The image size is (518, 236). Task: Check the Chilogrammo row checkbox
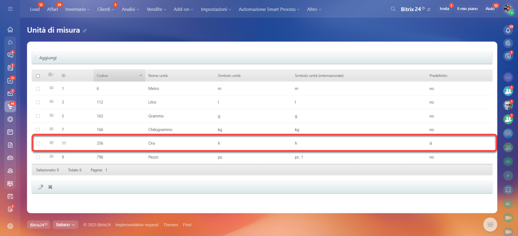pos(38,129)
